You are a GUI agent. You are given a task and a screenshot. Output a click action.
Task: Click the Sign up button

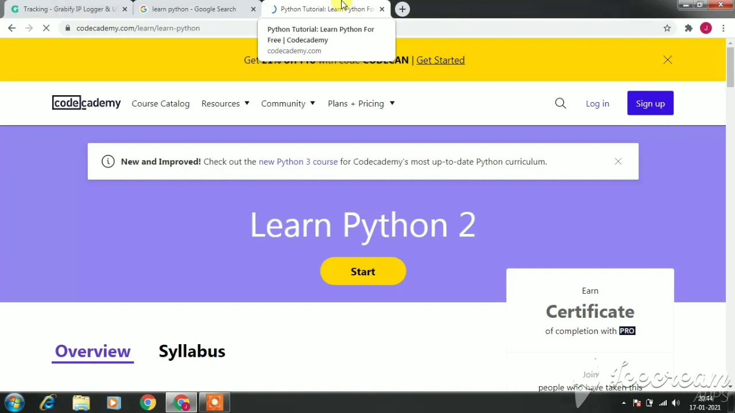pyautogui.click(x=650, y=103)
